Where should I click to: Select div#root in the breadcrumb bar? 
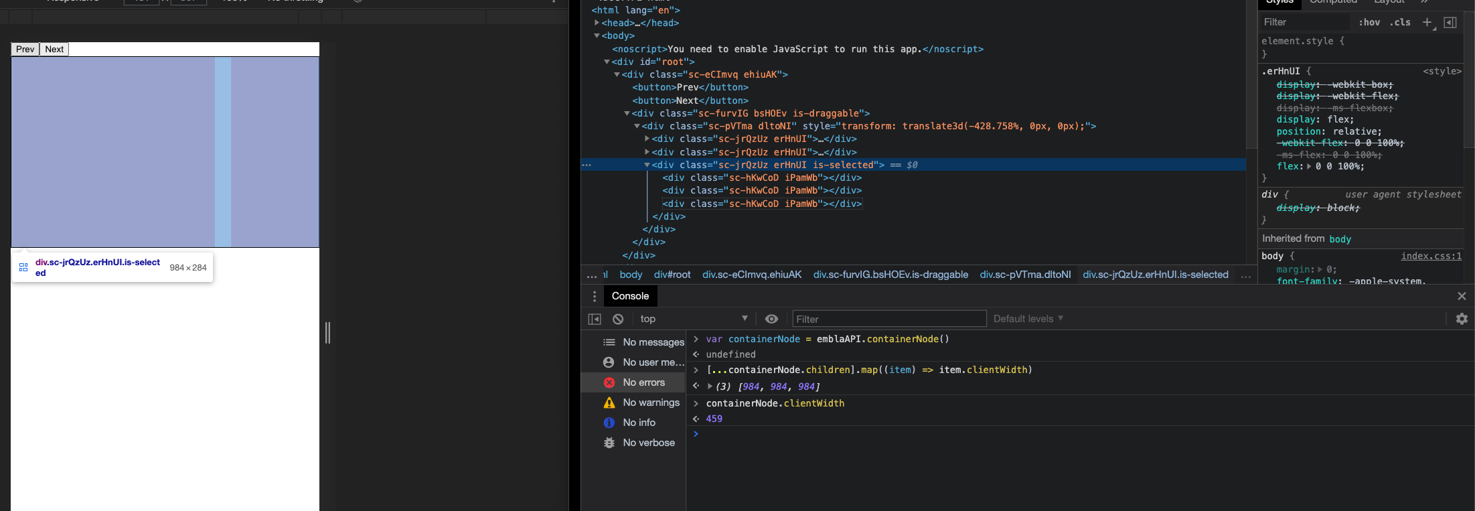672,275
